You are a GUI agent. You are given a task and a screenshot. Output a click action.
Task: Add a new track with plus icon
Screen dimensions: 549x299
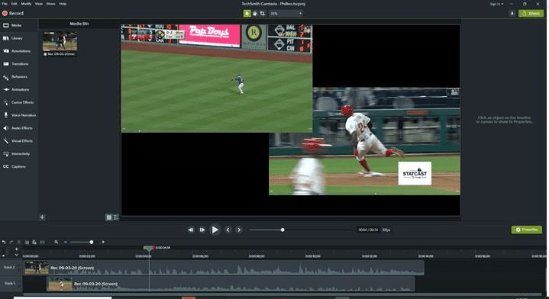click(x=16, y=249)
